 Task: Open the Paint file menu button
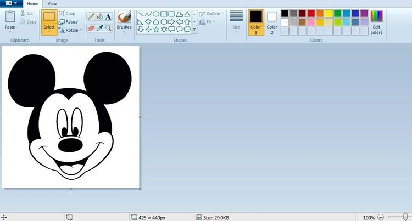pyautogui.click(x=12, y=3)
